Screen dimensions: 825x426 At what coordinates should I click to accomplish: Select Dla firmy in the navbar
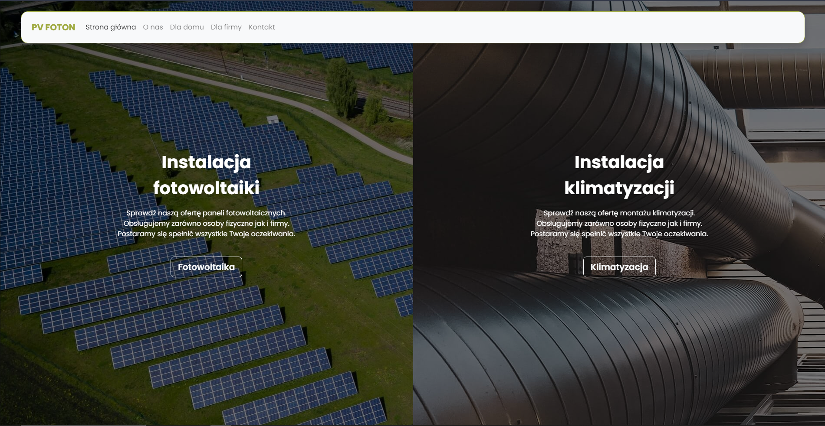click(x=226, y=27)
